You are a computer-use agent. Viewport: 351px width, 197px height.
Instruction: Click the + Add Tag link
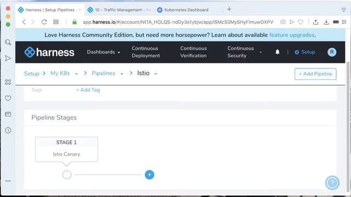pos(88,90)
